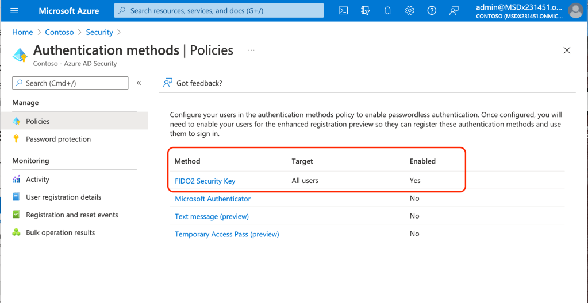Viewport: 588px width, 303px height.
Task: Launch Cloud Shell from the top bar
Action: click(x=343, y=10)
